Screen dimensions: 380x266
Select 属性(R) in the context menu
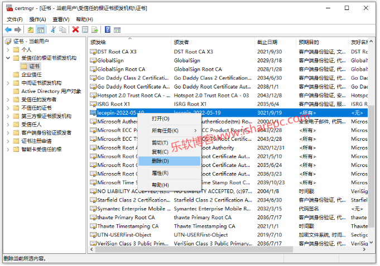(161, 173)
